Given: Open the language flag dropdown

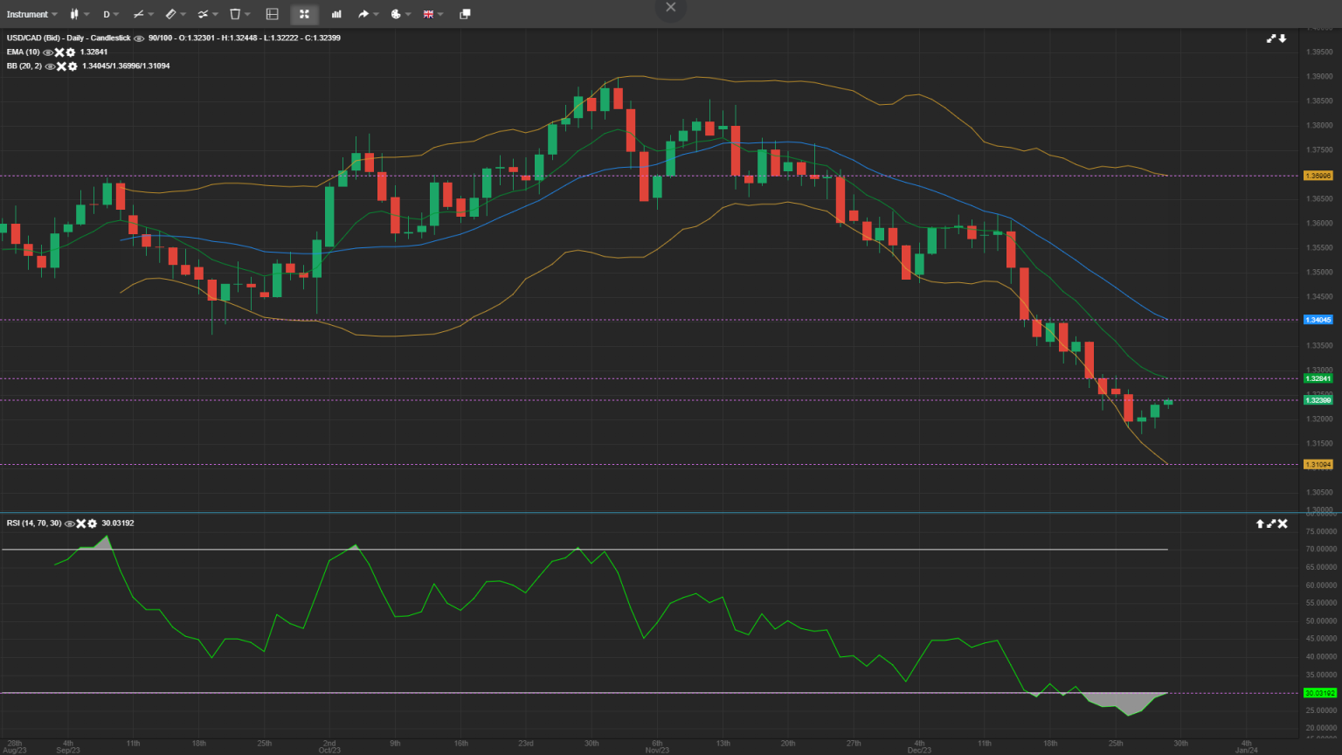Looking at the screenshot, I should click(x=427, y=14).
